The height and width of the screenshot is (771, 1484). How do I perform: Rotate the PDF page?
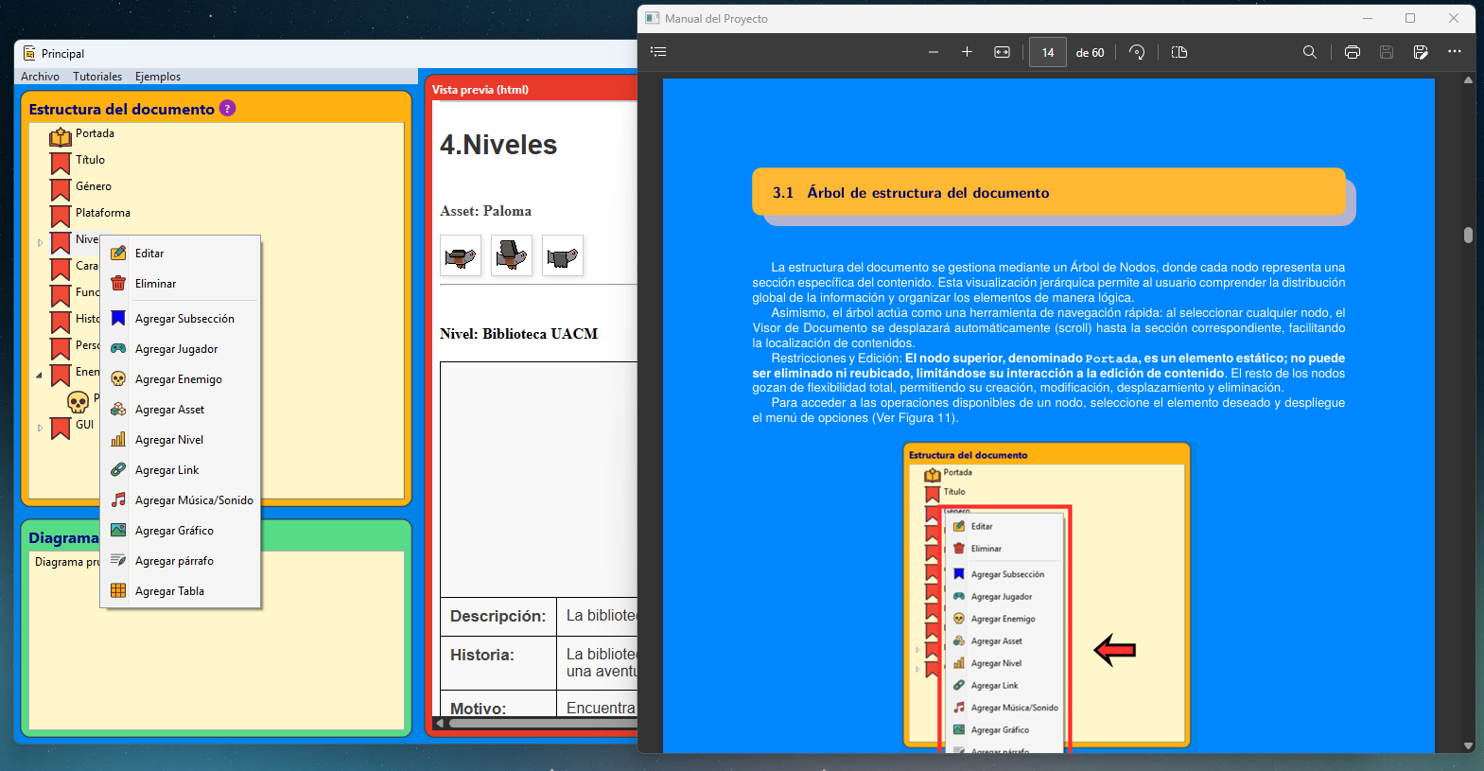point(1137,52)
